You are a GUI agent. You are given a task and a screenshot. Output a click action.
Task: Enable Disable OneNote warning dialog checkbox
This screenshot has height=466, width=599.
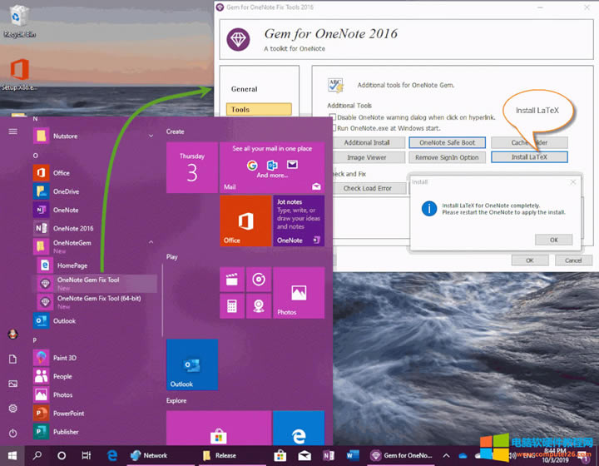point(334,117)
